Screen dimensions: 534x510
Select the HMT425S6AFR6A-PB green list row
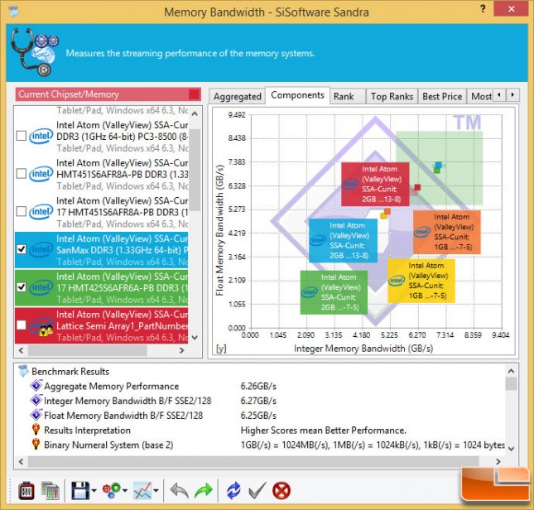point(102,287)
